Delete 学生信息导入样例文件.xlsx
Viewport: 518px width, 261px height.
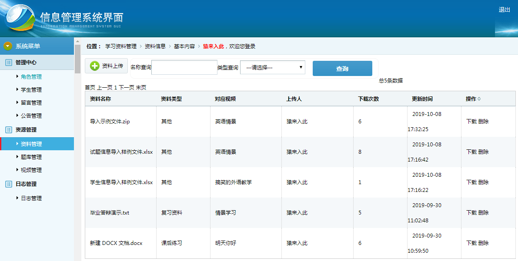click(483, 182)
